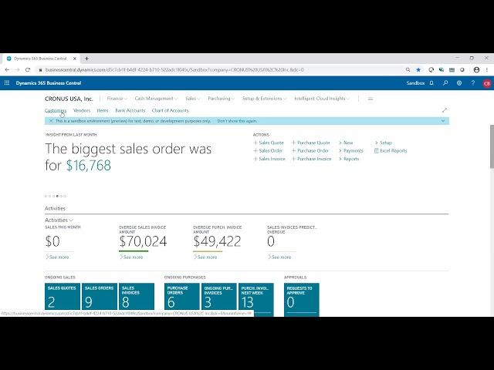Open the Purch. Invoices Next Week tile
Viewport: 494px width, 370px height.
[256, 298]
